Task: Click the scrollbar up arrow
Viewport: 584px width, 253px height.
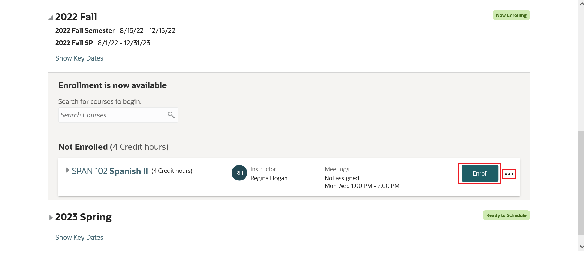Action: click(581, 4)
